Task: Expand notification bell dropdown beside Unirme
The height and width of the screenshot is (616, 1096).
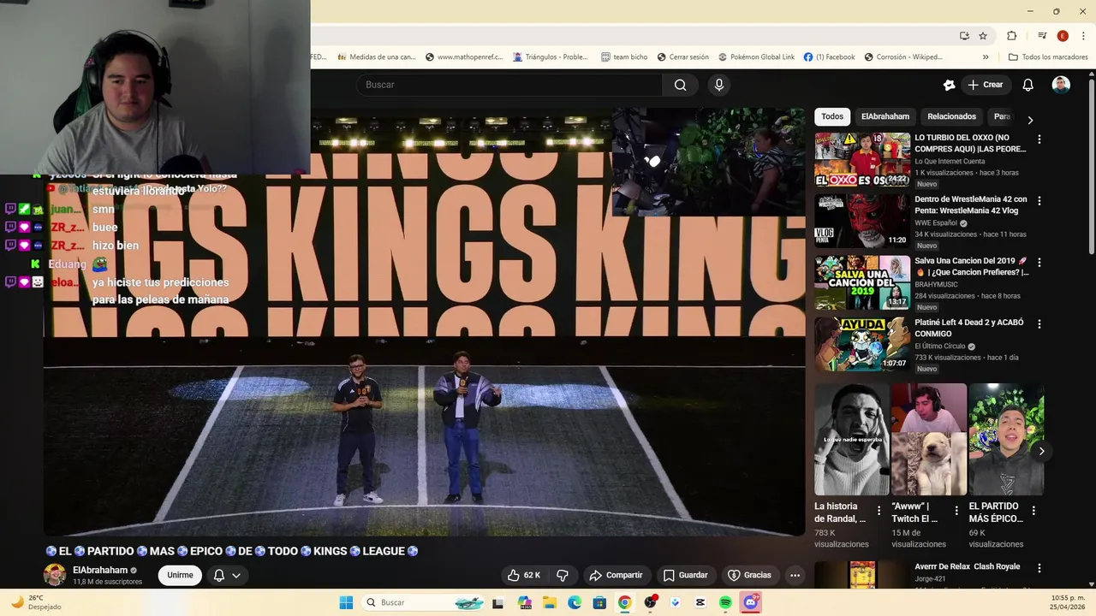Action: click(236, 575)
